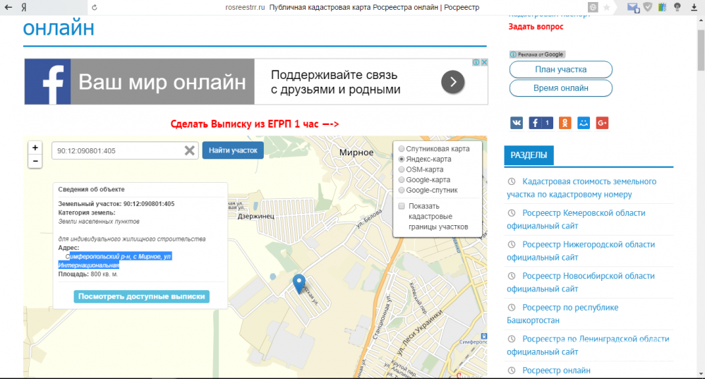The width and height of the screenshot is (705, 379).
Task: Click Посмотреть доступные выписки button
Action: [142, 296]
